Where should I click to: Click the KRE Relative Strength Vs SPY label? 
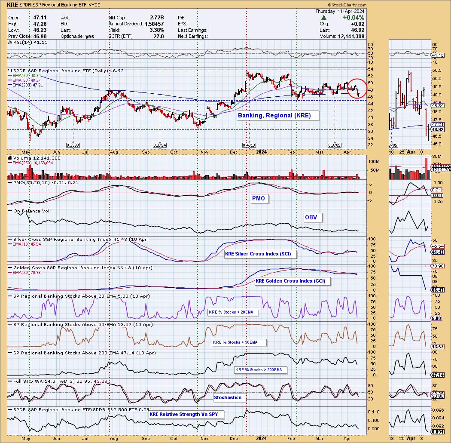[x=186, y=415]
